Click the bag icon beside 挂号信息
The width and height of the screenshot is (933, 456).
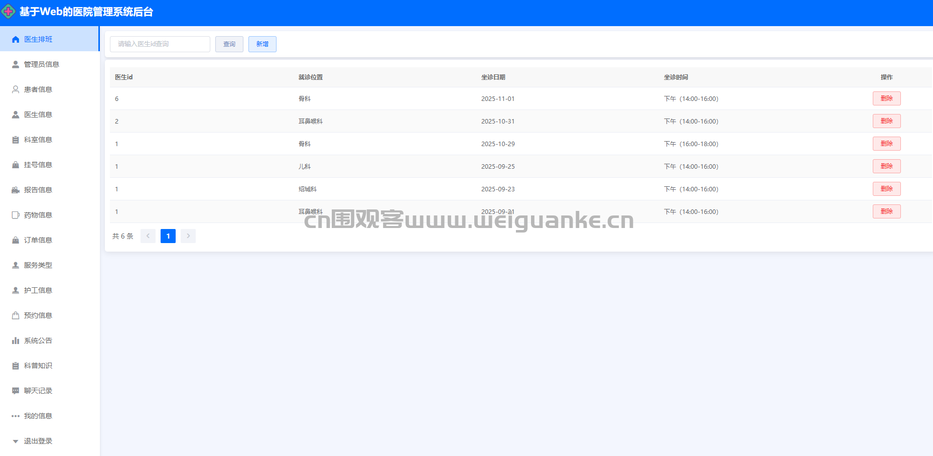[16, 165]
